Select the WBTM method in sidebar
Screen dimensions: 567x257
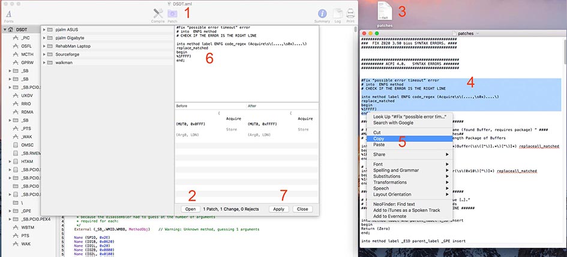pos(27,228)
